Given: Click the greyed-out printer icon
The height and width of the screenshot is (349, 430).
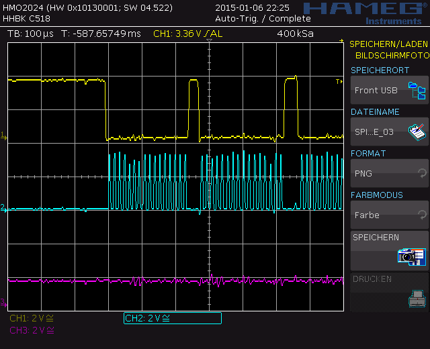Looking at the screenshot, I should pos(417,299).
